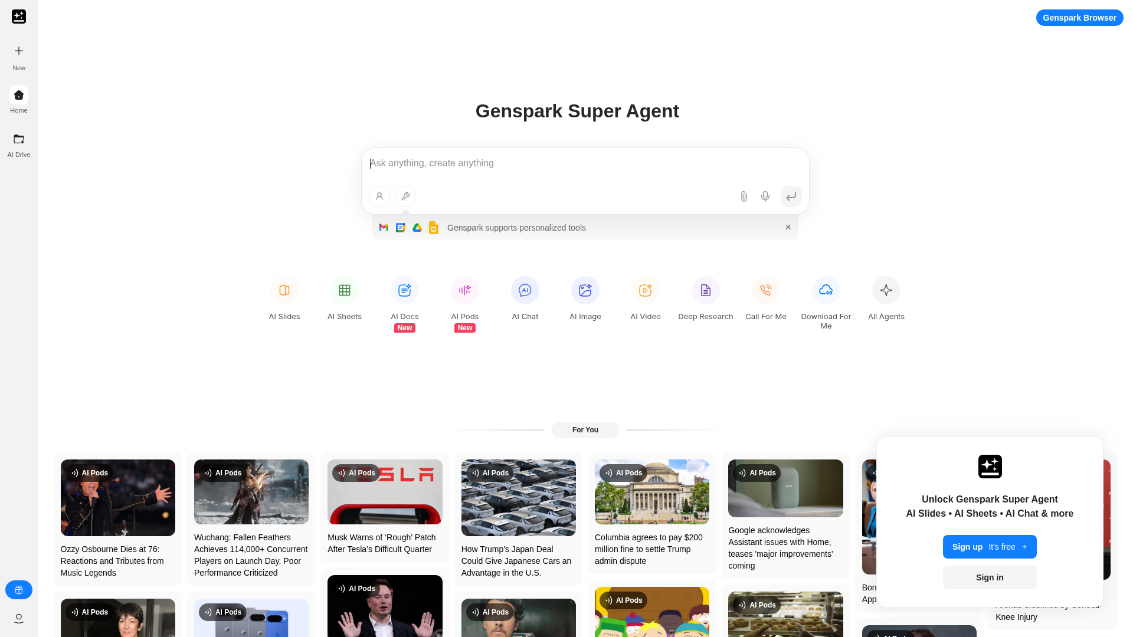Image resolution: width=1133 pixels, height=637 pixels.
Task: Go to AI Drive in sidebar
Action: [x=19, y=145]
